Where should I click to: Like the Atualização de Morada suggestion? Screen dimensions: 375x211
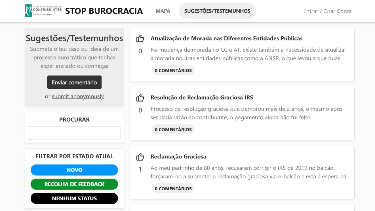(x=140, y=39)
